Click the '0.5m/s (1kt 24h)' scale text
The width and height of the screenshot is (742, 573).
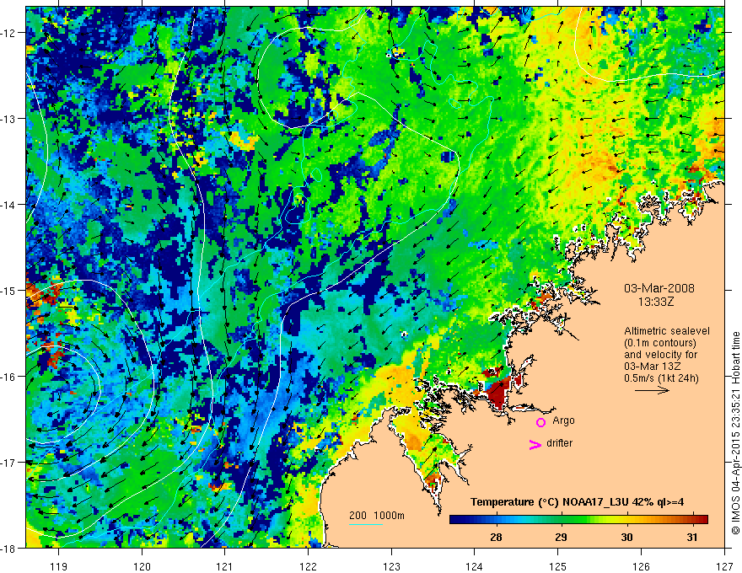(661, 378)
